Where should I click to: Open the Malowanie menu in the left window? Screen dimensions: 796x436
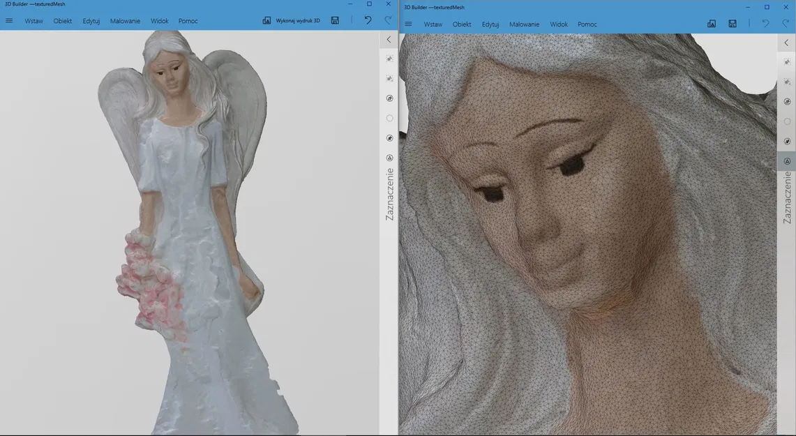125,20
